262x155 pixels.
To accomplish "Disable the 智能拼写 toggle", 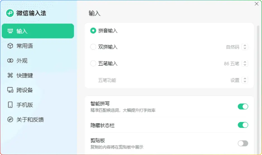I will tap(243, 106).
